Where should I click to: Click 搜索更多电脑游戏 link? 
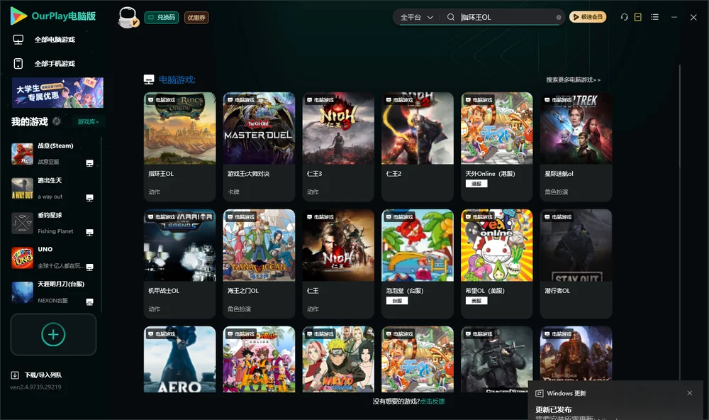tap(573, 79)
